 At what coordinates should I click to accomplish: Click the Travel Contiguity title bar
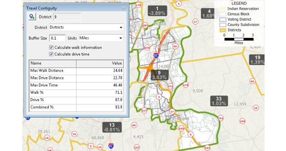point(77,8)
